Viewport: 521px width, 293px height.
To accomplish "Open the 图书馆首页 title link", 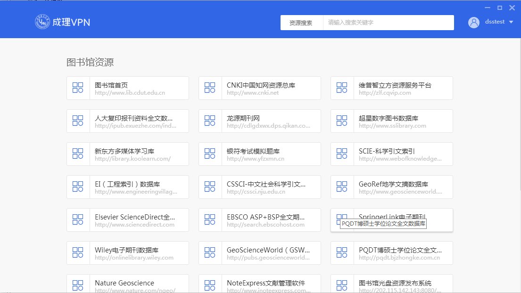I will [x=111, y=85].
